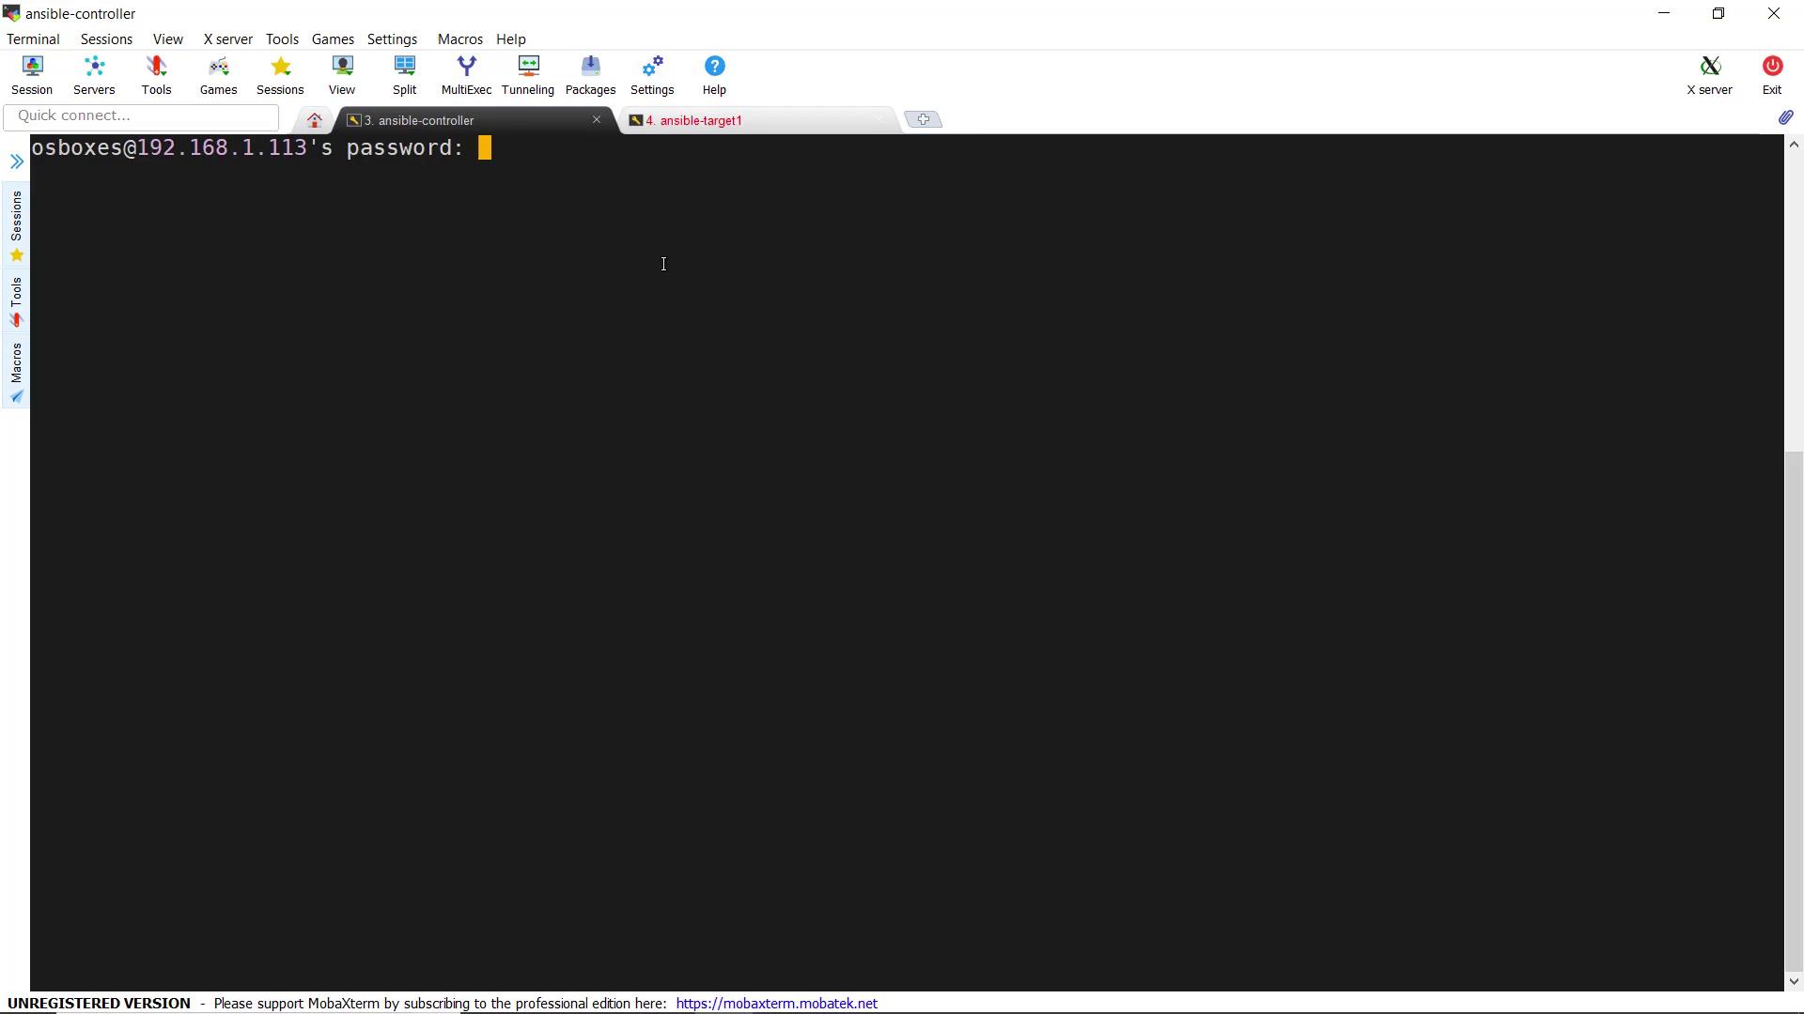Switch to the ansible-target1 tab
Image resolution: width=1804 pixels, height=1014 pixels.
point(695,120)
